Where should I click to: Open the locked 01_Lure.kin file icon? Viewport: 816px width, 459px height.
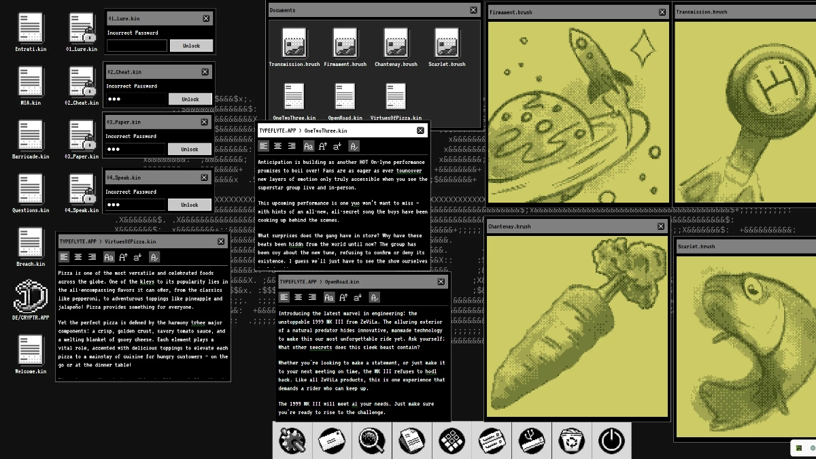[82, 29]
